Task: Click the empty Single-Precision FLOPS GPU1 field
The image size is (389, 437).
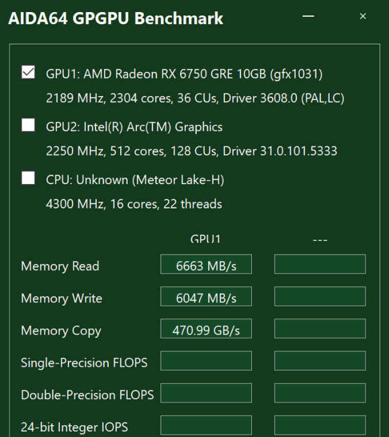Action: pos(206,361)
